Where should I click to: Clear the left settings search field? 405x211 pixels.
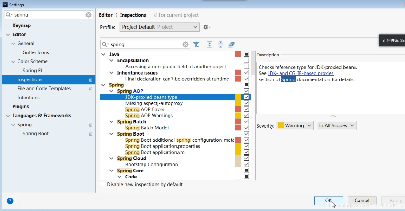click(89, 15)
